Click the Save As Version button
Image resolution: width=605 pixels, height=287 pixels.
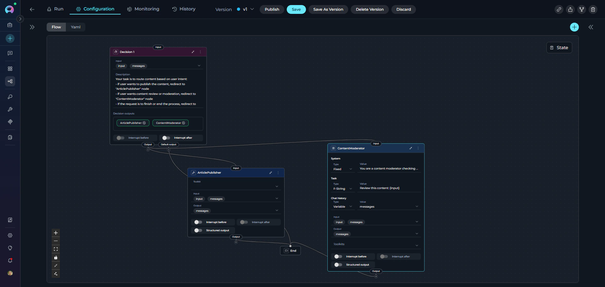(328, 9)
